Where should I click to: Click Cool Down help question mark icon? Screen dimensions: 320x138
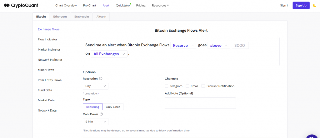(x=101, y=114)
